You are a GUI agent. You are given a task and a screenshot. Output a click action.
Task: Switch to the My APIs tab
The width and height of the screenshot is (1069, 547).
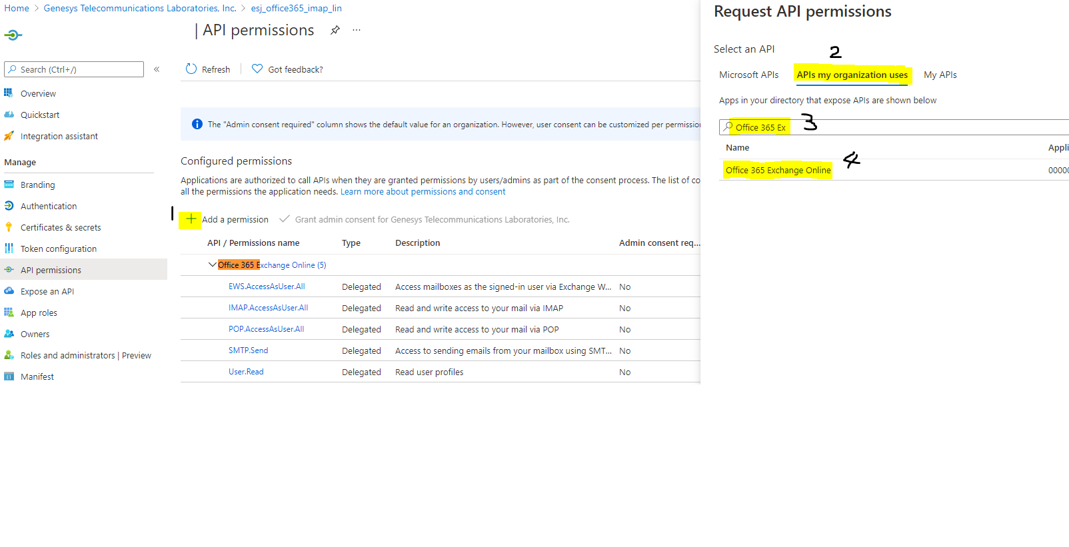(x=940, y=75)
